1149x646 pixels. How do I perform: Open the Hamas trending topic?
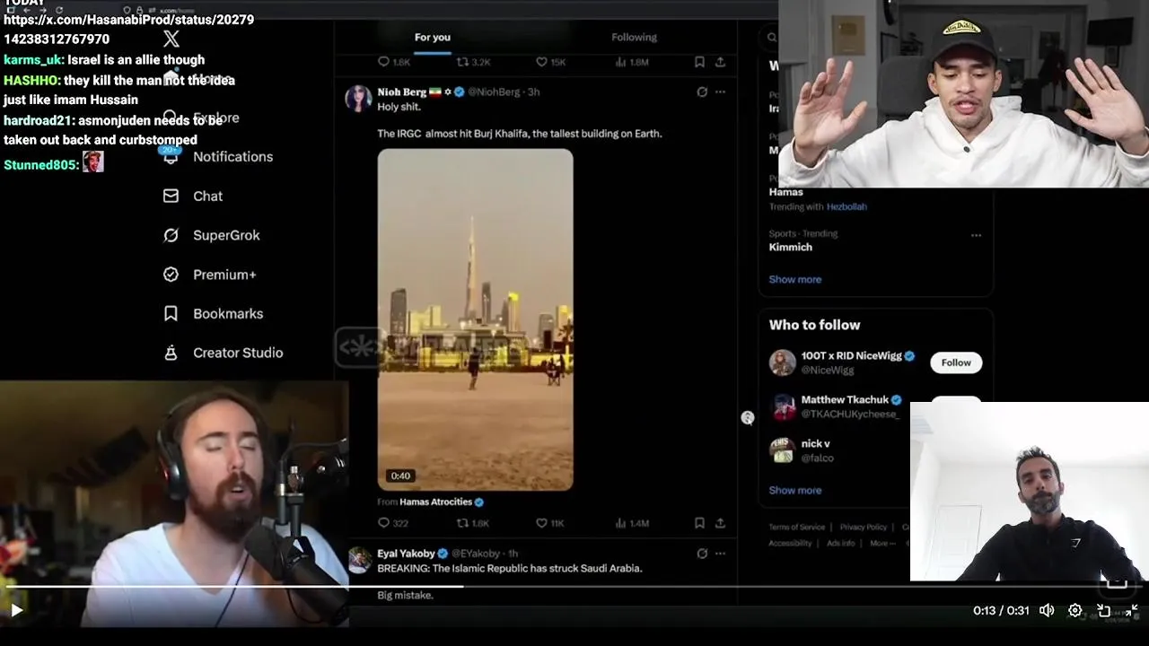pos(785,192)
